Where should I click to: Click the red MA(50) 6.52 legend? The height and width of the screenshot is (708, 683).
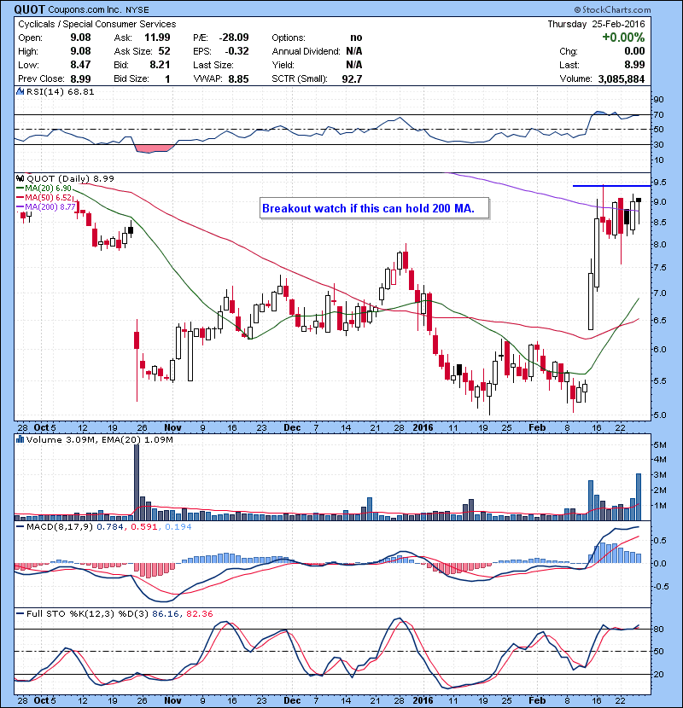pyautogui.click(x=44, y=197)
